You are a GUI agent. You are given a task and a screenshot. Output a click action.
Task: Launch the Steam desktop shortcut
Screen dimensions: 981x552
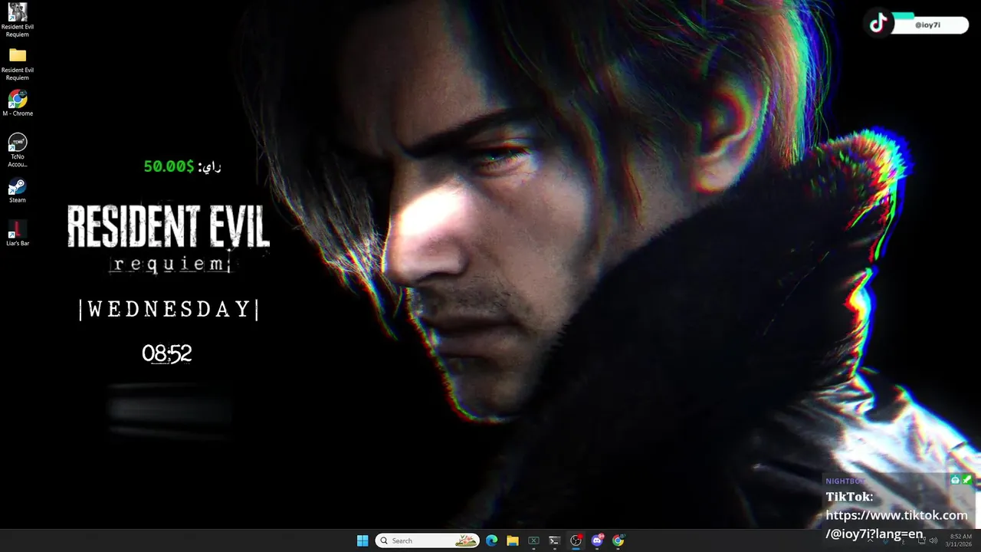pos(18,191)
